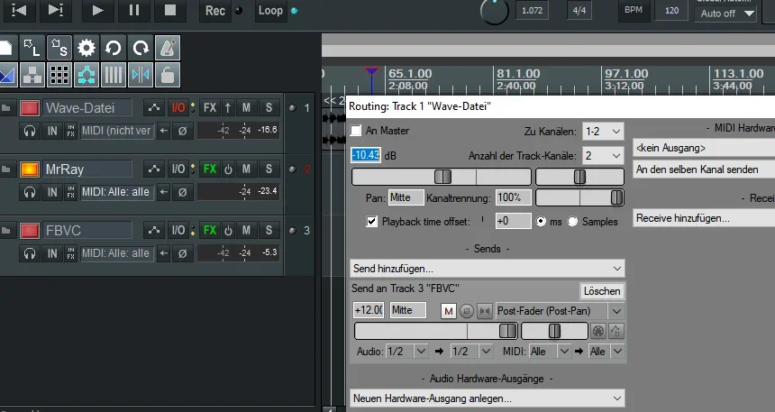The height and width of the screenshot is (412, 775).
Task: Invert phase on FBVC track
Action: coord(182,253)
